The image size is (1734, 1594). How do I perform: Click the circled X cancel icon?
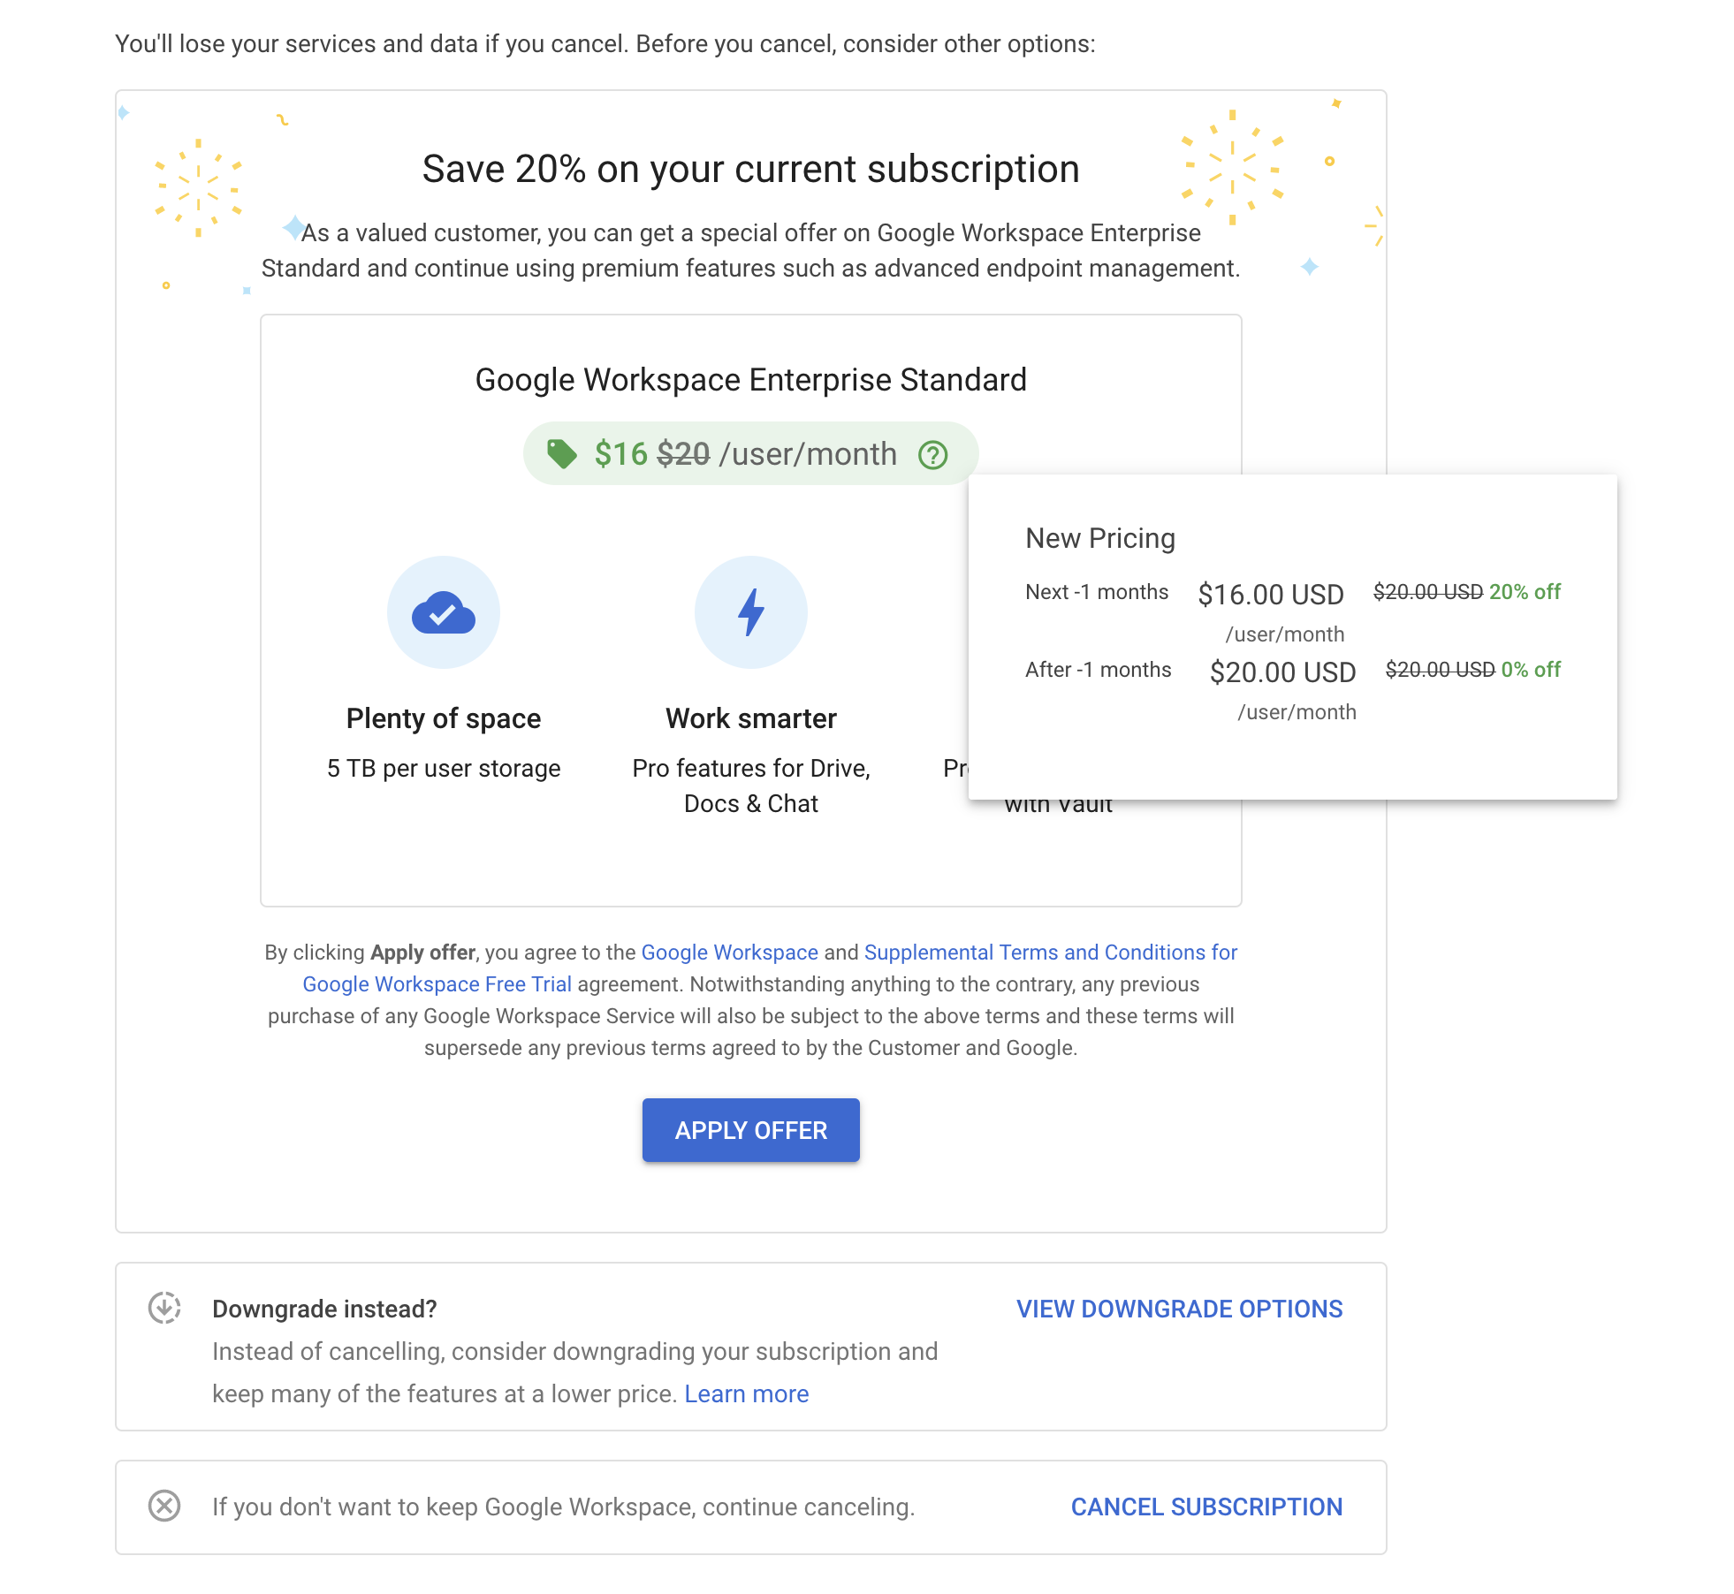tap(164, 1506)
